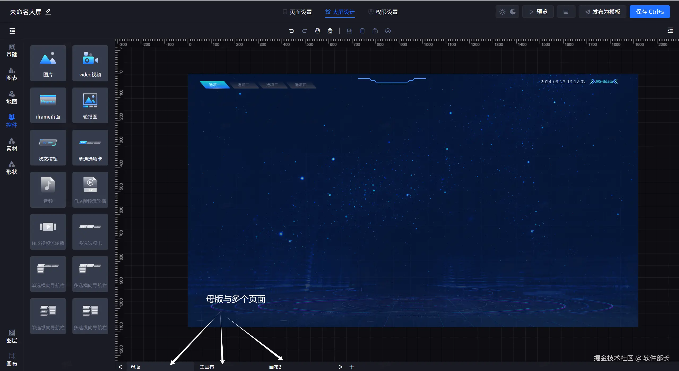Screen dimensions: 679x371
Task: Toggle the eye visibility icon in toolbar
Action: [x=388, y=31]
